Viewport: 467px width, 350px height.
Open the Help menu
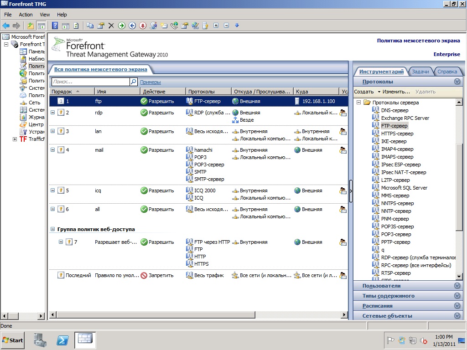point(62,15)
